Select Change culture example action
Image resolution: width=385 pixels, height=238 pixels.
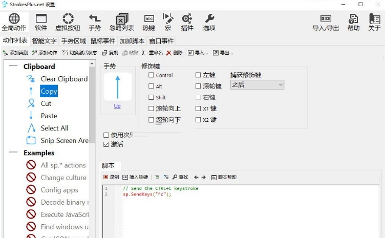click(63, 178)
